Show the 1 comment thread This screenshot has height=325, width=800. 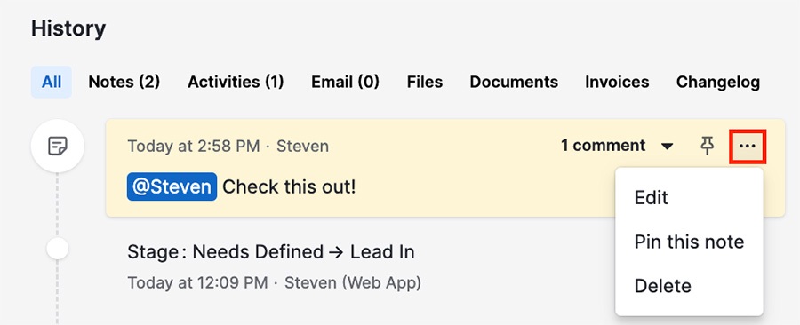[x=603, y=146]
